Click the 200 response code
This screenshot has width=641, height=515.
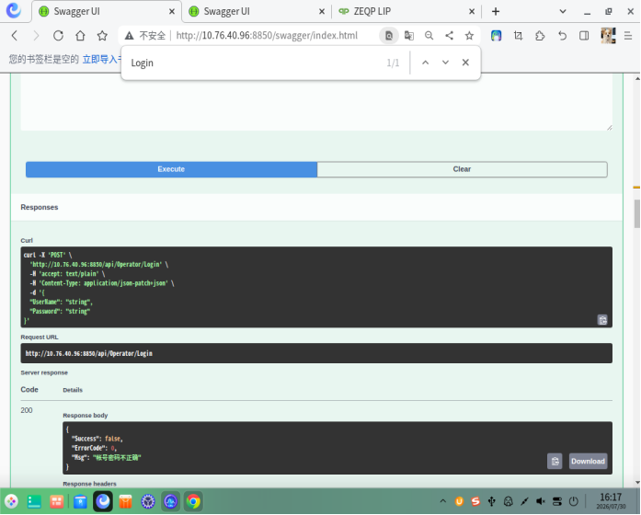pyautogui.click(x=27, y=410)
